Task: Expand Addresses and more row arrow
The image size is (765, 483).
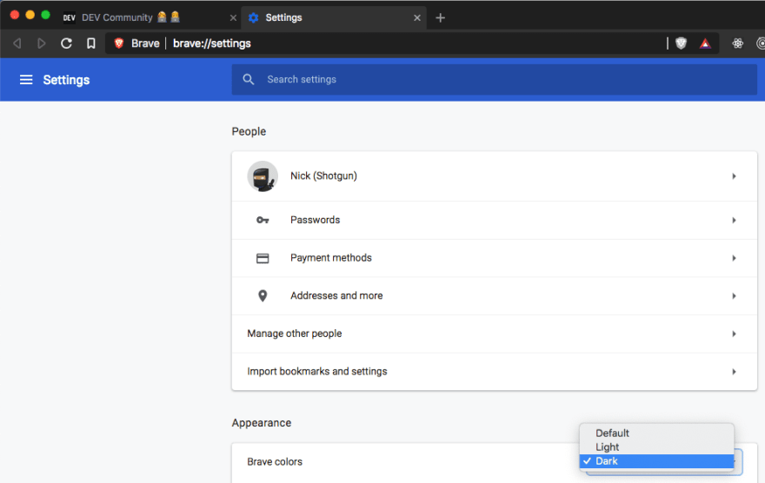Action: [734, 296]
